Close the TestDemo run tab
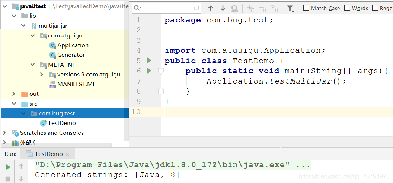The image size is (393, 183). [x=67, y=154]
